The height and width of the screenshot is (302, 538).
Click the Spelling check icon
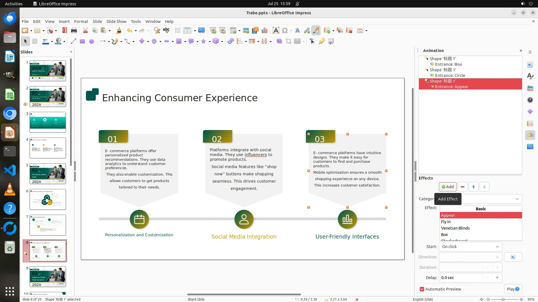pyautogui.click(x=166, y=30)
